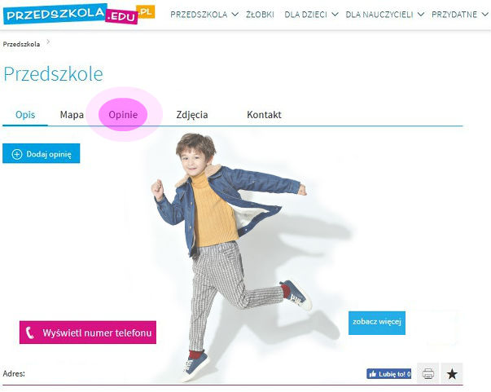Image resolution: width=491 pixels, height=392 pixels.
Task: Click the Przedszkola breadcrumb link
Action: 21,44
